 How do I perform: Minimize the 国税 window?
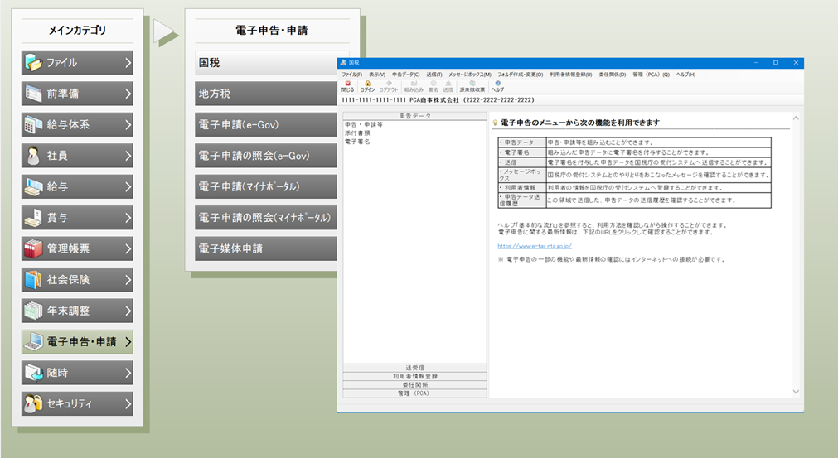(756, 62)
